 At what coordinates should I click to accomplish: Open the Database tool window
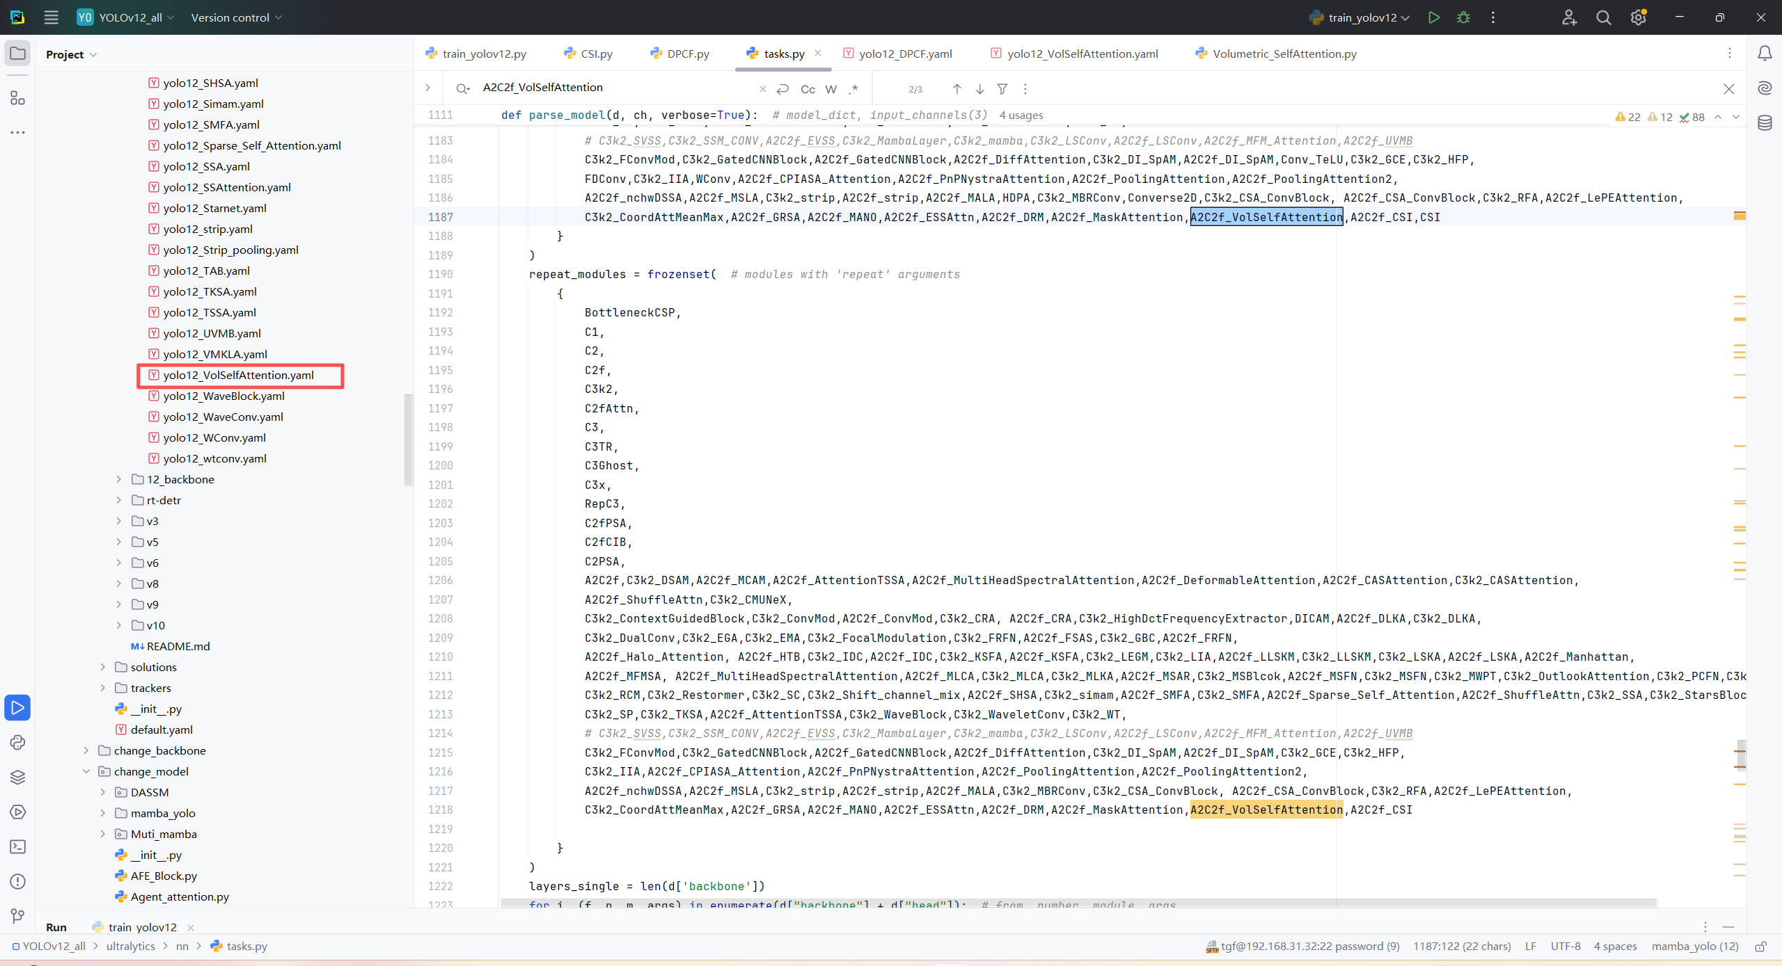click(1765, 123)
